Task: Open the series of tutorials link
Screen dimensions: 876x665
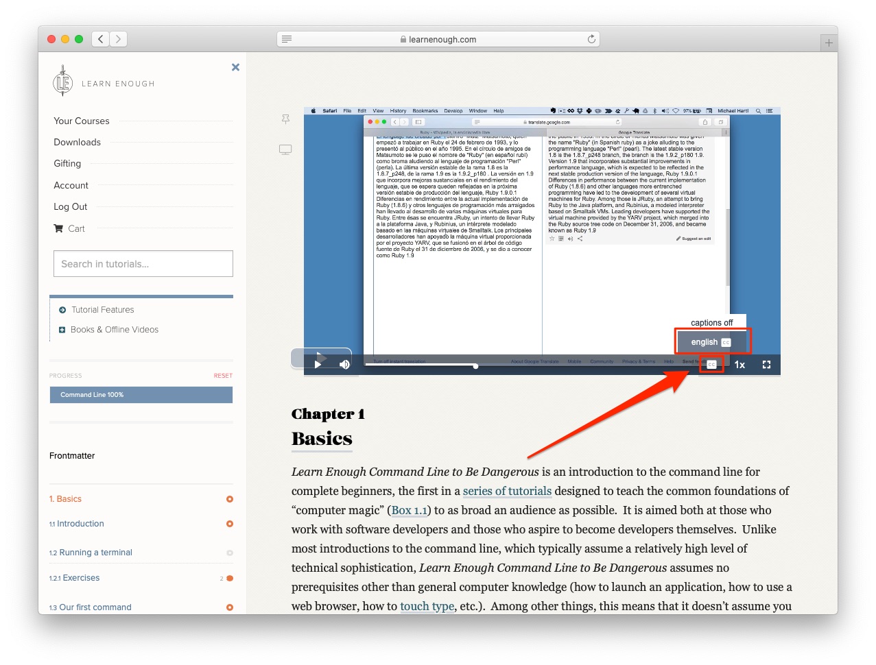Action: (x=507, y=491)
